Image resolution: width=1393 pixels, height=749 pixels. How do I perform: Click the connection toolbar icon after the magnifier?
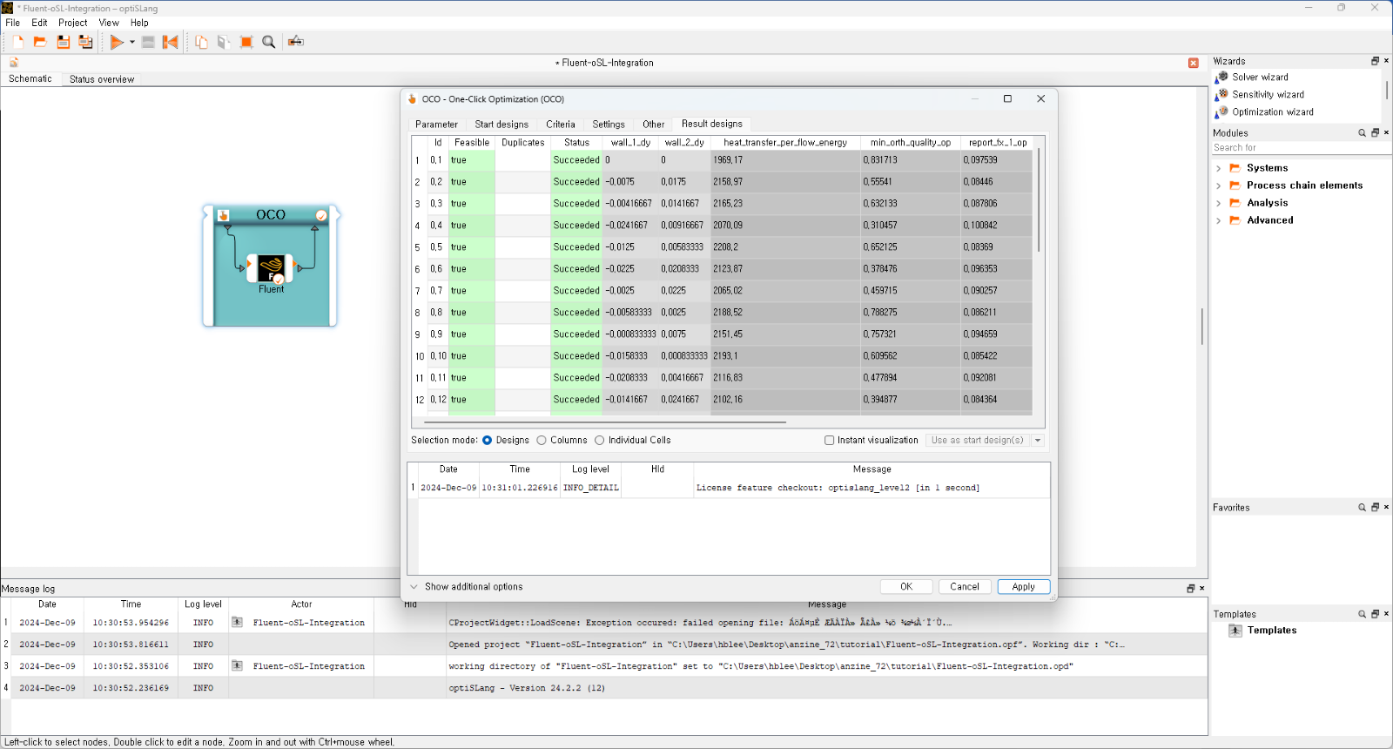click(x=296, y=41)
